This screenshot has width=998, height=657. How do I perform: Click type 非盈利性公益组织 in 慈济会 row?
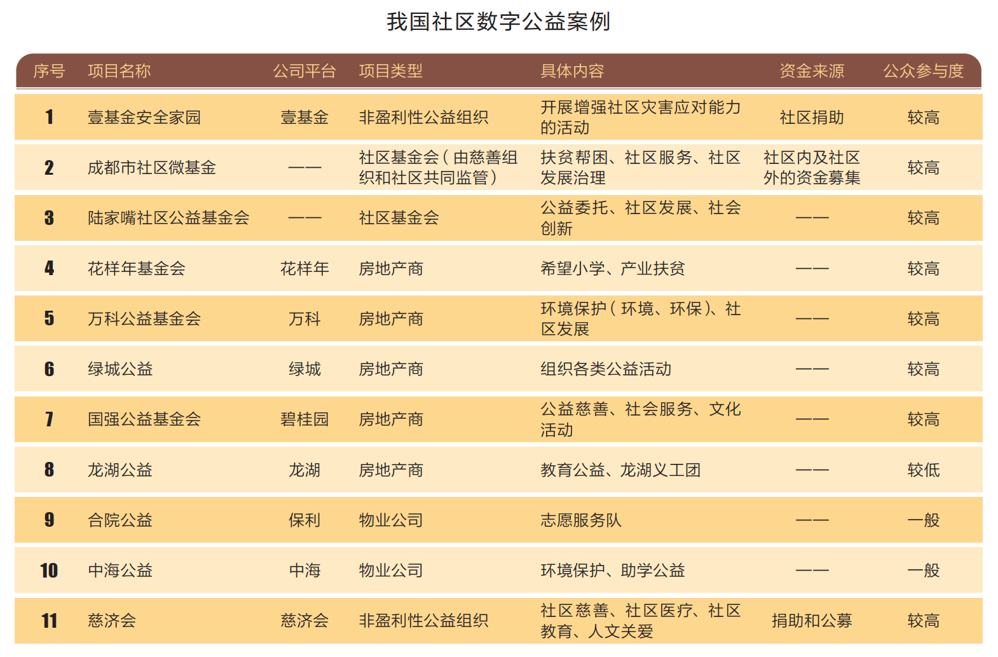[424, 621]
